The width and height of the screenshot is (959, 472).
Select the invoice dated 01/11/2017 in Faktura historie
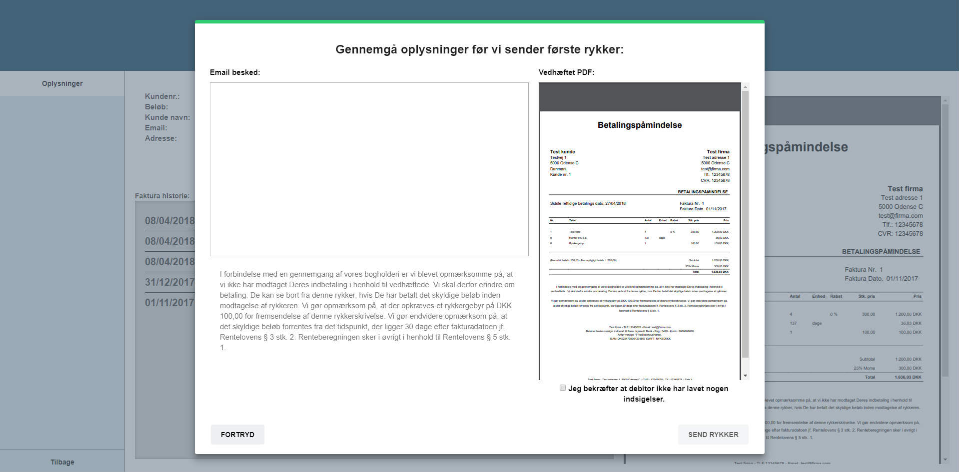(x=169, y=303)
